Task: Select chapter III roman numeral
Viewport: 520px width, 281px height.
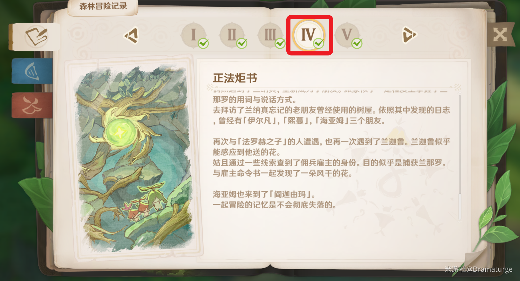Action: click(x=270, y=34)
